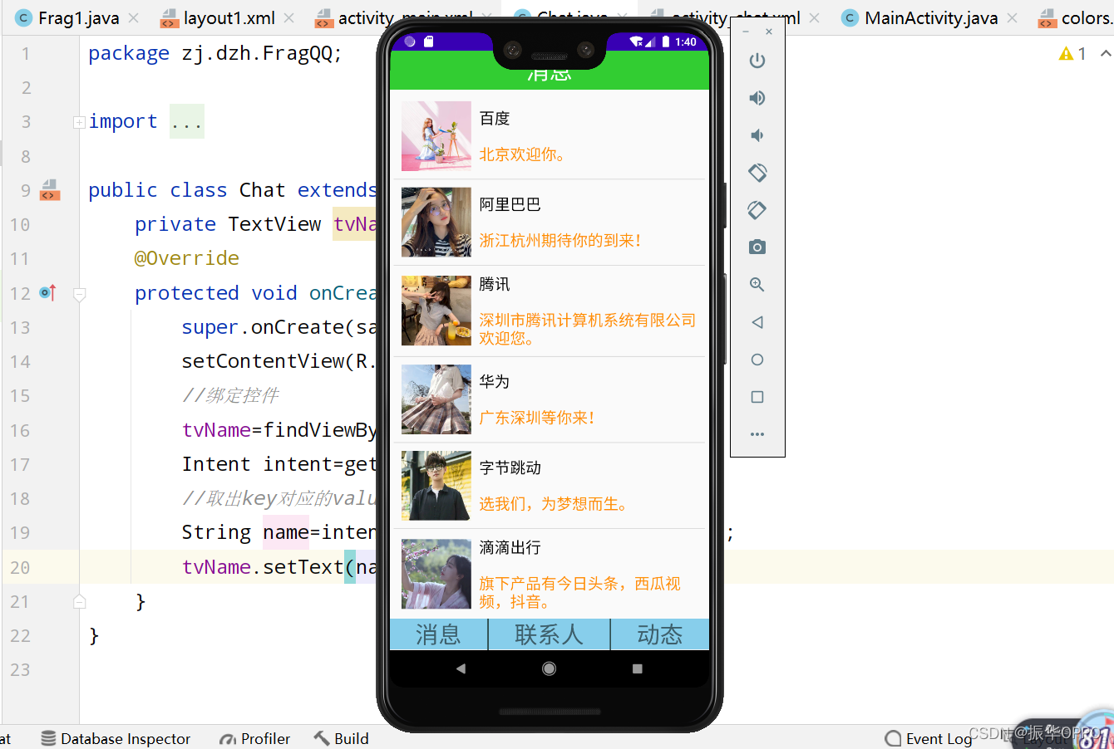Tap the 阿里巴巴 chat avatar thumbnail
This screenshot has width=1114, height=749.
pyautogui.click(x=436, y=223)
